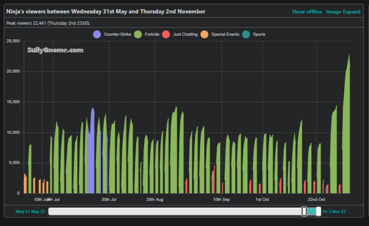Image resolution: width=369 pixels, height=226 pixels.
Task: Click the Show offline link
Action: [x=307, y=12]
